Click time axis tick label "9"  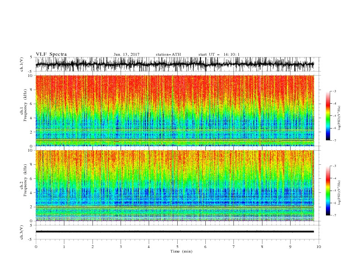tap(290, 247)
